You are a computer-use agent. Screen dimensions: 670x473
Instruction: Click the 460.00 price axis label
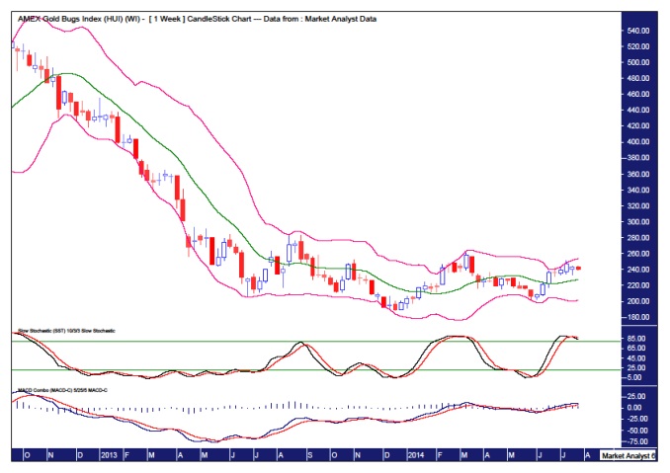(x=638, y=94)
